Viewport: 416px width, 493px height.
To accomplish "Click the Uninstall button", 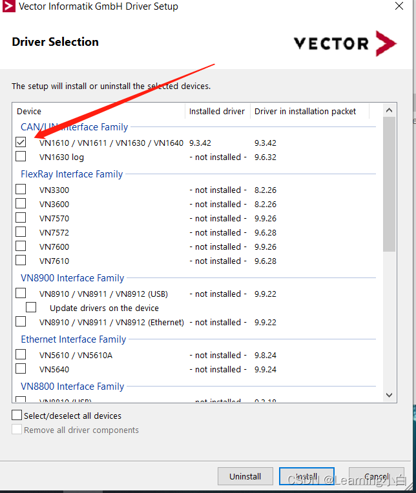I will [x=245, y=476].
